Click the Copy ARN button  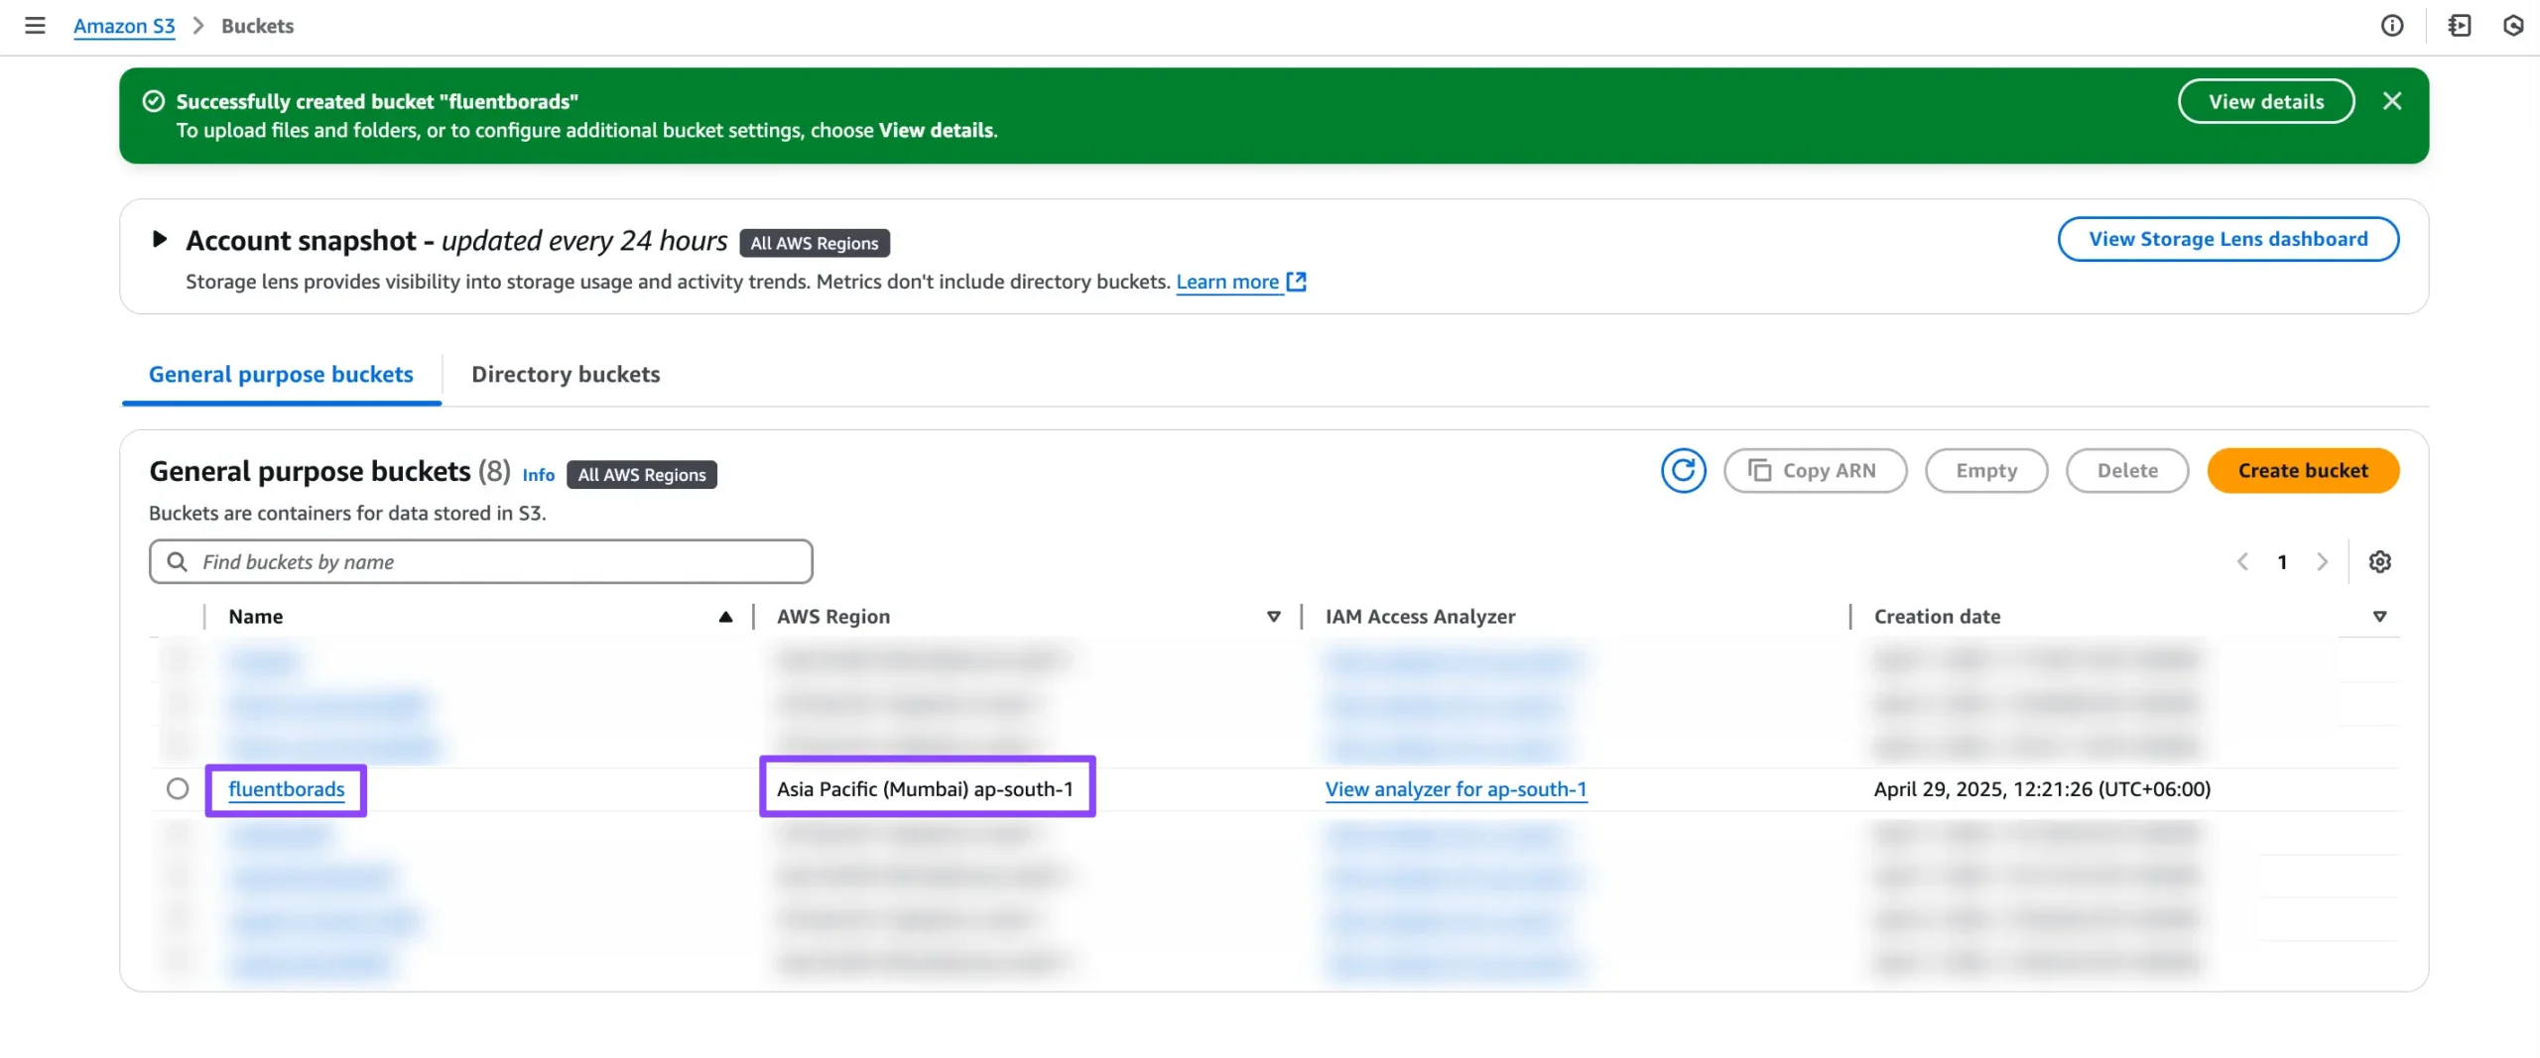1815,470
